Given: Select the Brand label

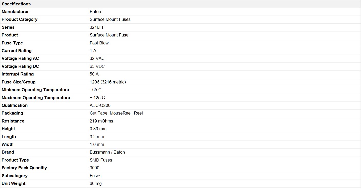Looking at the screenshot, I should click(8, 152).
